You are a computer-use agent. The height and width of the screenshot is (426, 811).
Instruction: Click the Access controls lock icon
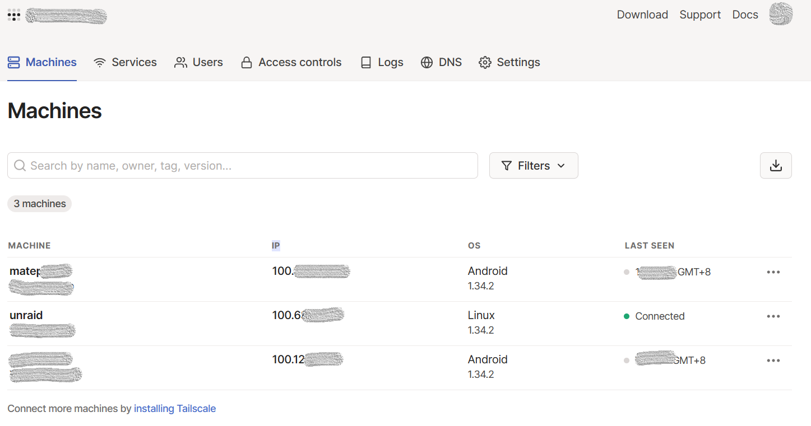246,62
